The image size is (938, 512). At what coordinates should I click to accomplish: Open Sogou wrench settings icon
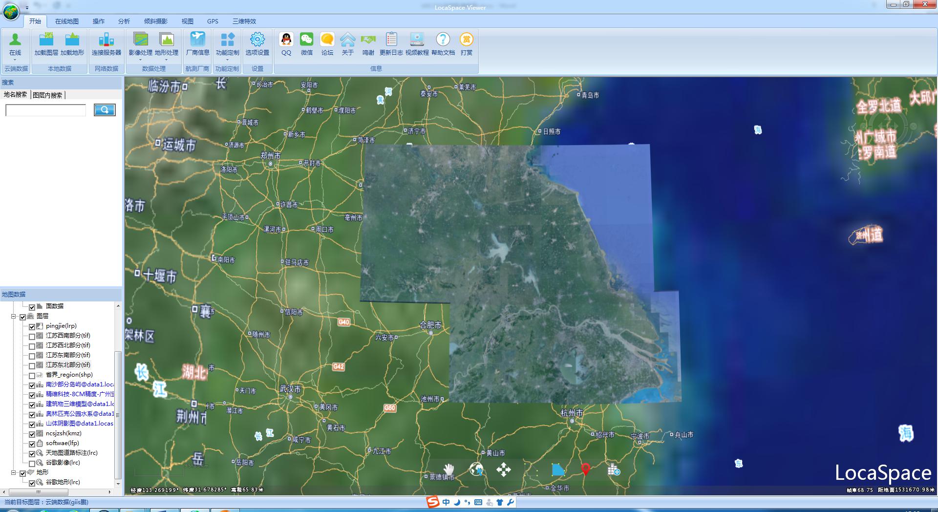click(x=511, y=502)
